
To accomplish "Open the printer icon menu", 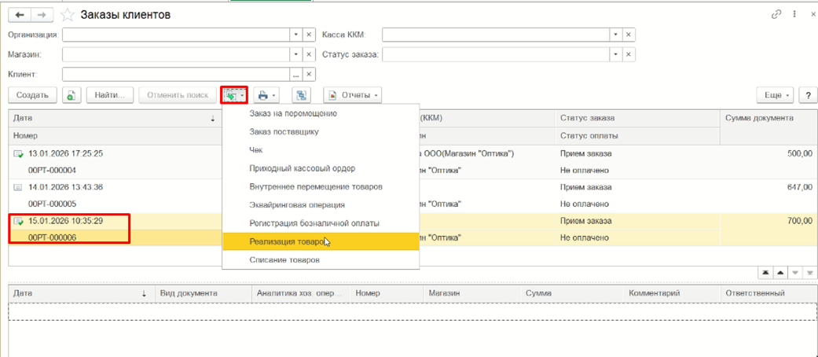I will click(x=266, y=95).
